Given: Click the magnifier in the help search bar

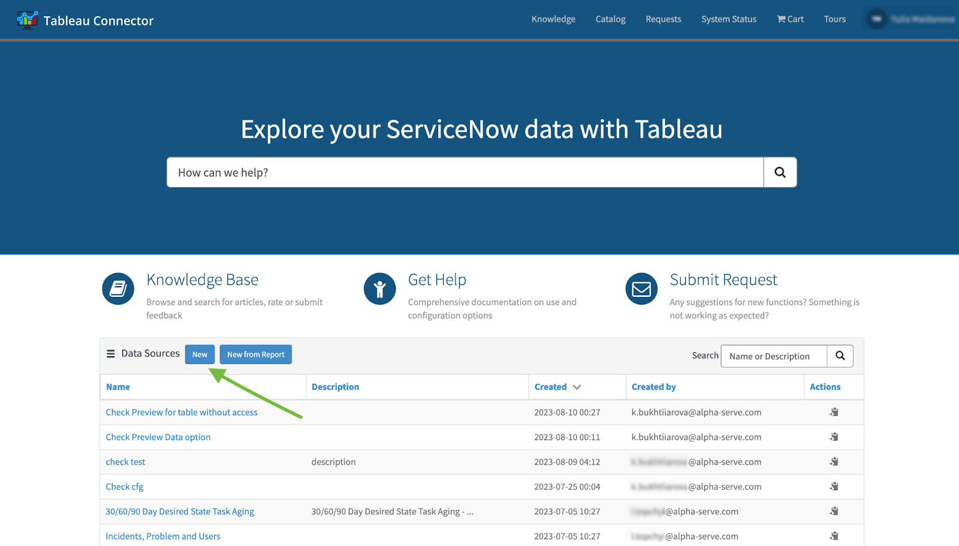Looking at the screenshot, I should pyautogui.click(x=780, y=172).
